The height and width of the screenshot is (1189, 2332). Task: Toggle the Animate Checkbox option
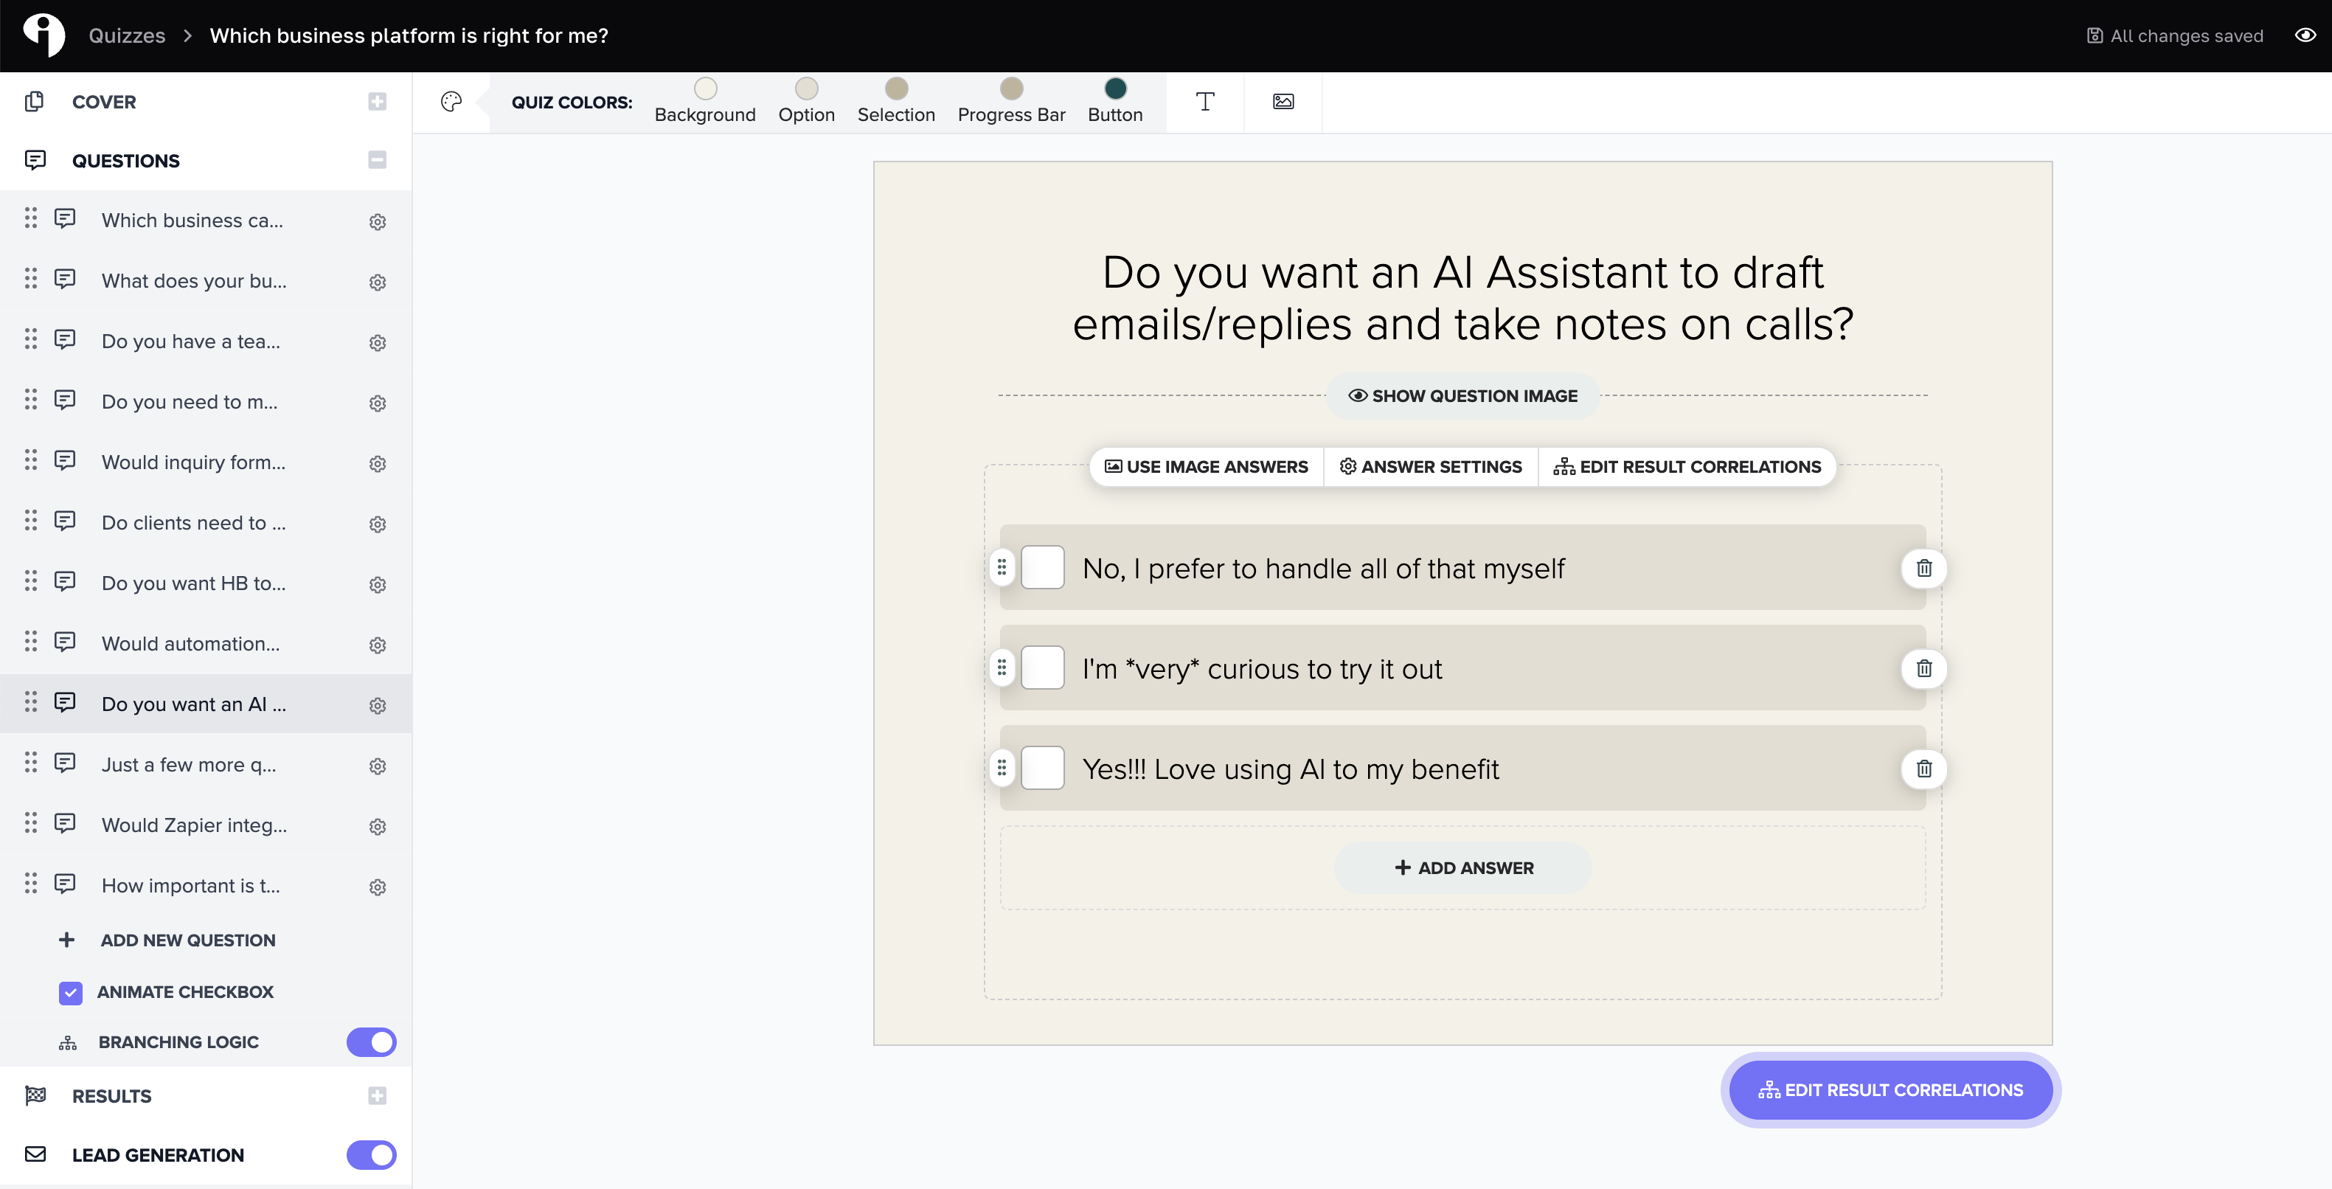tap(71, 993)
